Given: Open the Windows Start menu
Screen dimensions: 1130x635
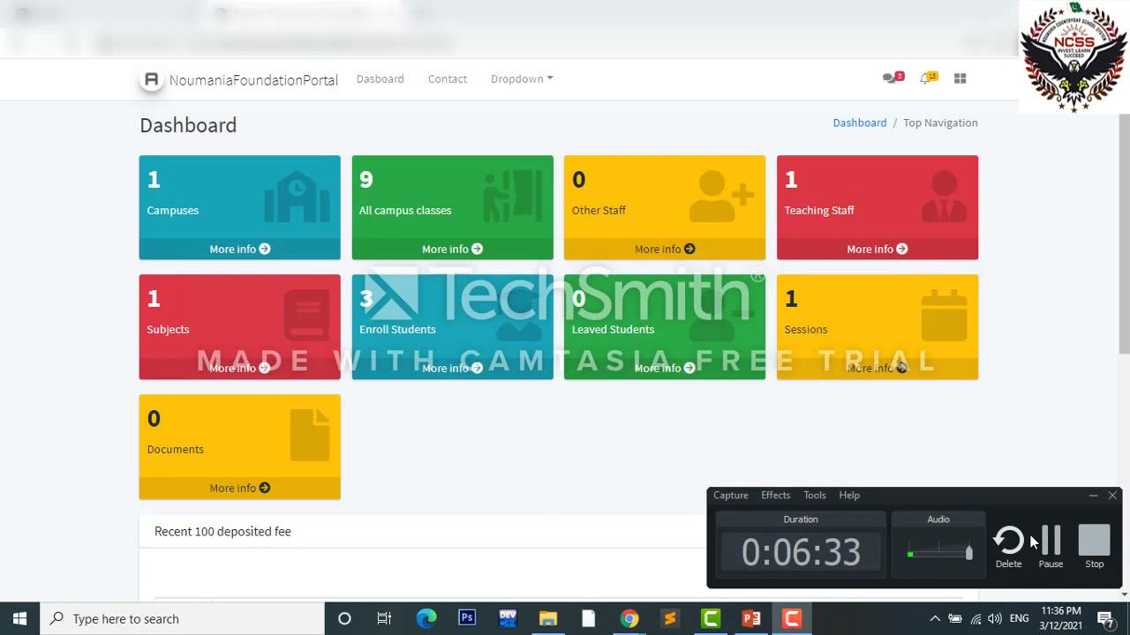Looking at the screenshot, I should [19, 619].
